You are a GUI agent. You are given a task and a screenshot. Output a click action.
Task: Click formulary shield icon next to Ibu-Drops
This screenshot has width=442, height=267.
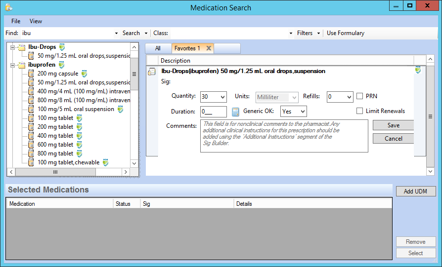[62, 47]
